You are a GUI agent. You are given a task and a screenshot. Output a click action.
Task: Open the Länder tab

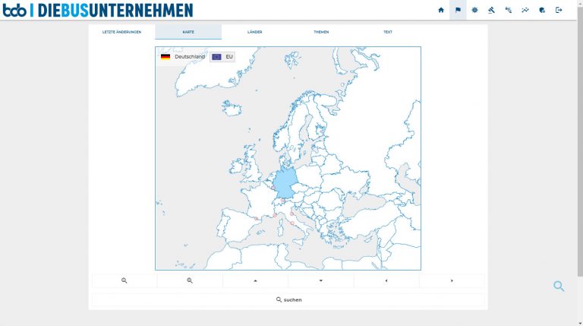254,32
